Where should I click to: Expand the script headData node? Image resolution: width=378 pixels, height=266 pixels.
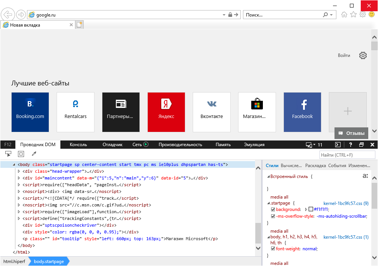tap(19, 185)
